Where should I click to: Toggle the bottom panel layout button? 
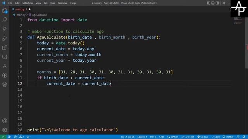(x=213, y=3)
